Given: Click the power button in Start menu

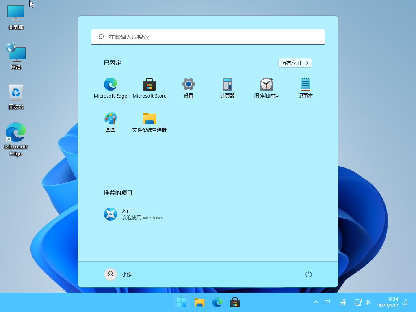Looking at the screenshot, I should (x=309, y=274).
